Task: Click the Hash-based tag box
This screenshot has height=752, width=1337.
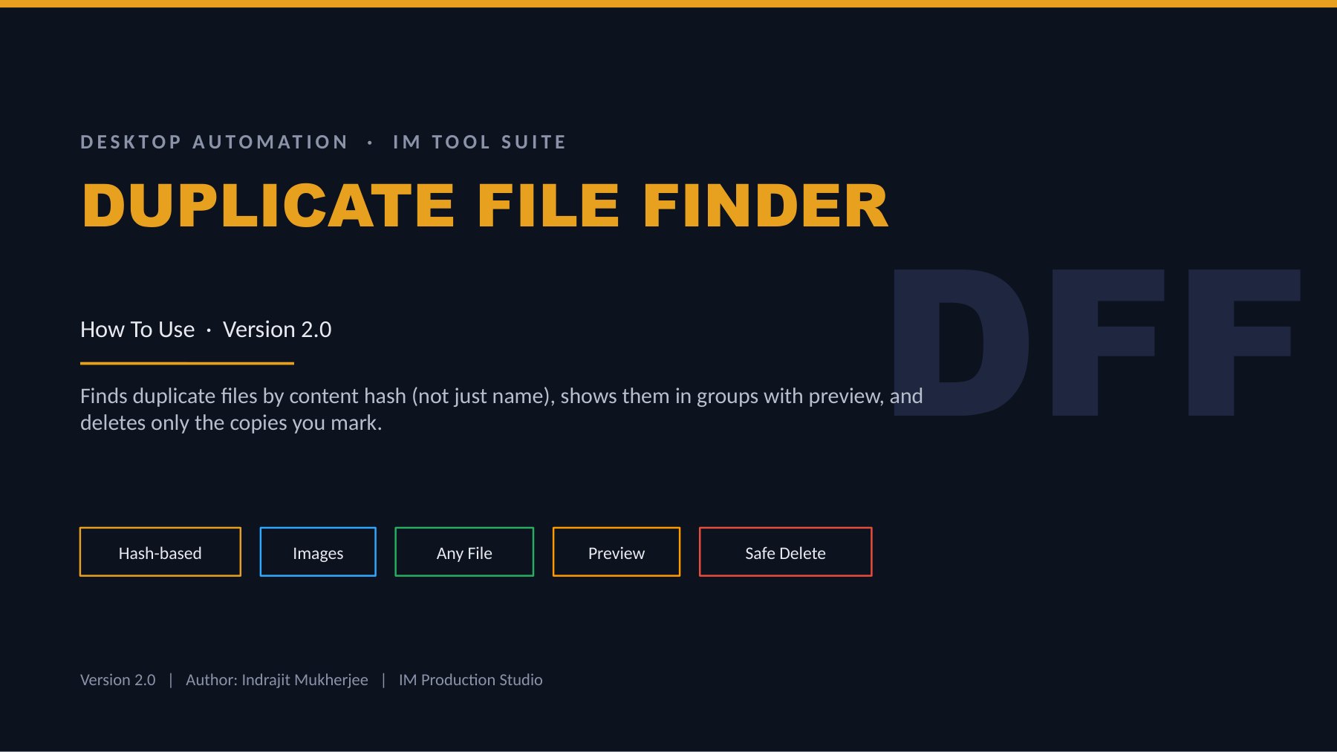Action: tap(160, 552)
